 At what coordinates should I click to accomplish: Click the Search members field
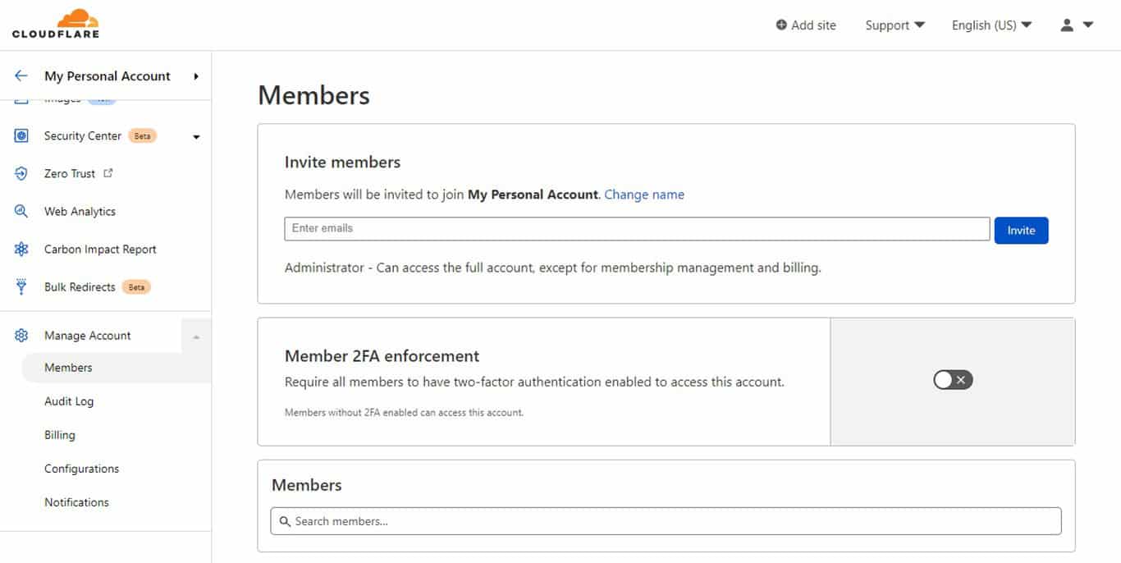(x=666, y=521)
